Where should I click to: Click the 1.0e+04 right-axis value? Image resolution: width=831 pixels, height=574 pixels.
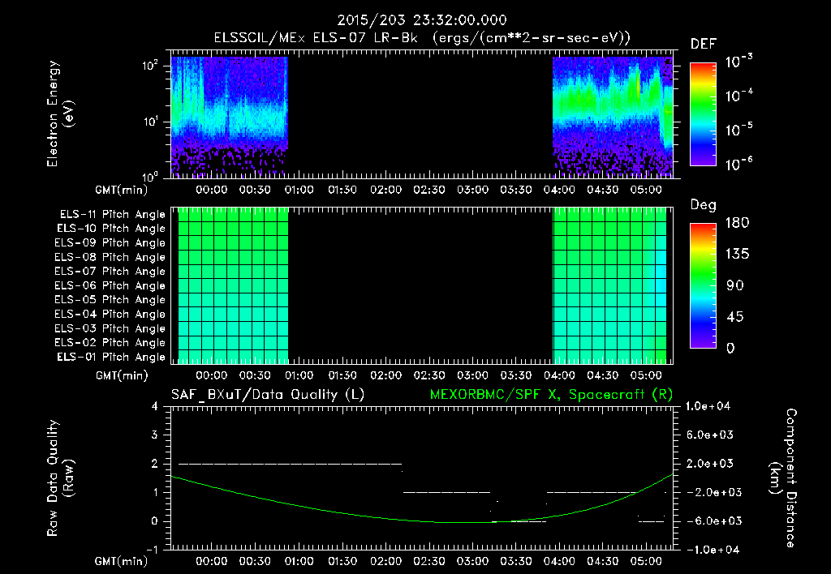[x=708, y=407]
